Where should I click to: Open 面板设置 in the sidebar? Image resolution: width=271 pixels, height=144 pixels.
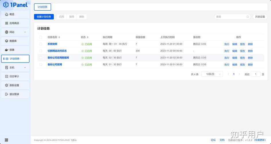pyautogui.click(x=16, y=85)
